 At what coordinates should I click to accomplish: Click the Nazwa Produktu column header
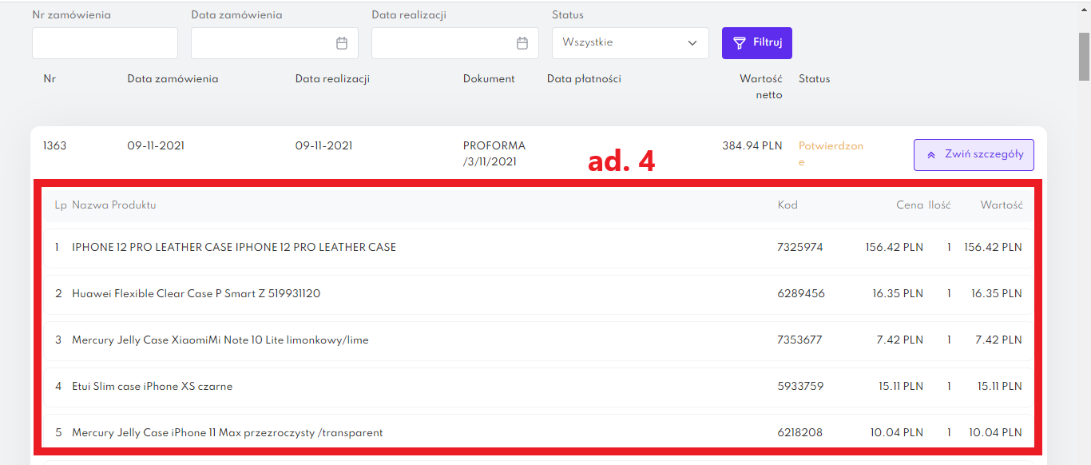pyautogui.click(x=113, y=205)
